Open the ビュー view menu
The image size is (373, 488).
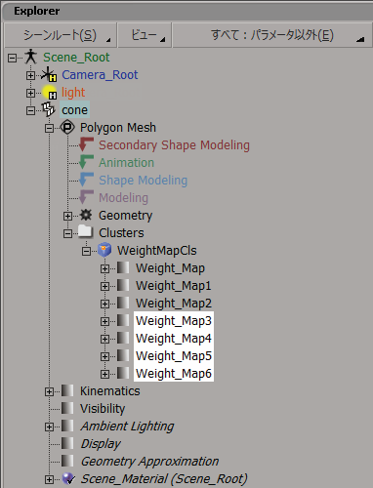click(x=145, y=35)
